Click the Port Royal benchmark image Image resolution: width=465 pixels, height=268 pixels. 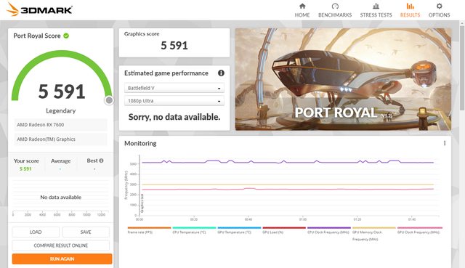pos(343,79)
